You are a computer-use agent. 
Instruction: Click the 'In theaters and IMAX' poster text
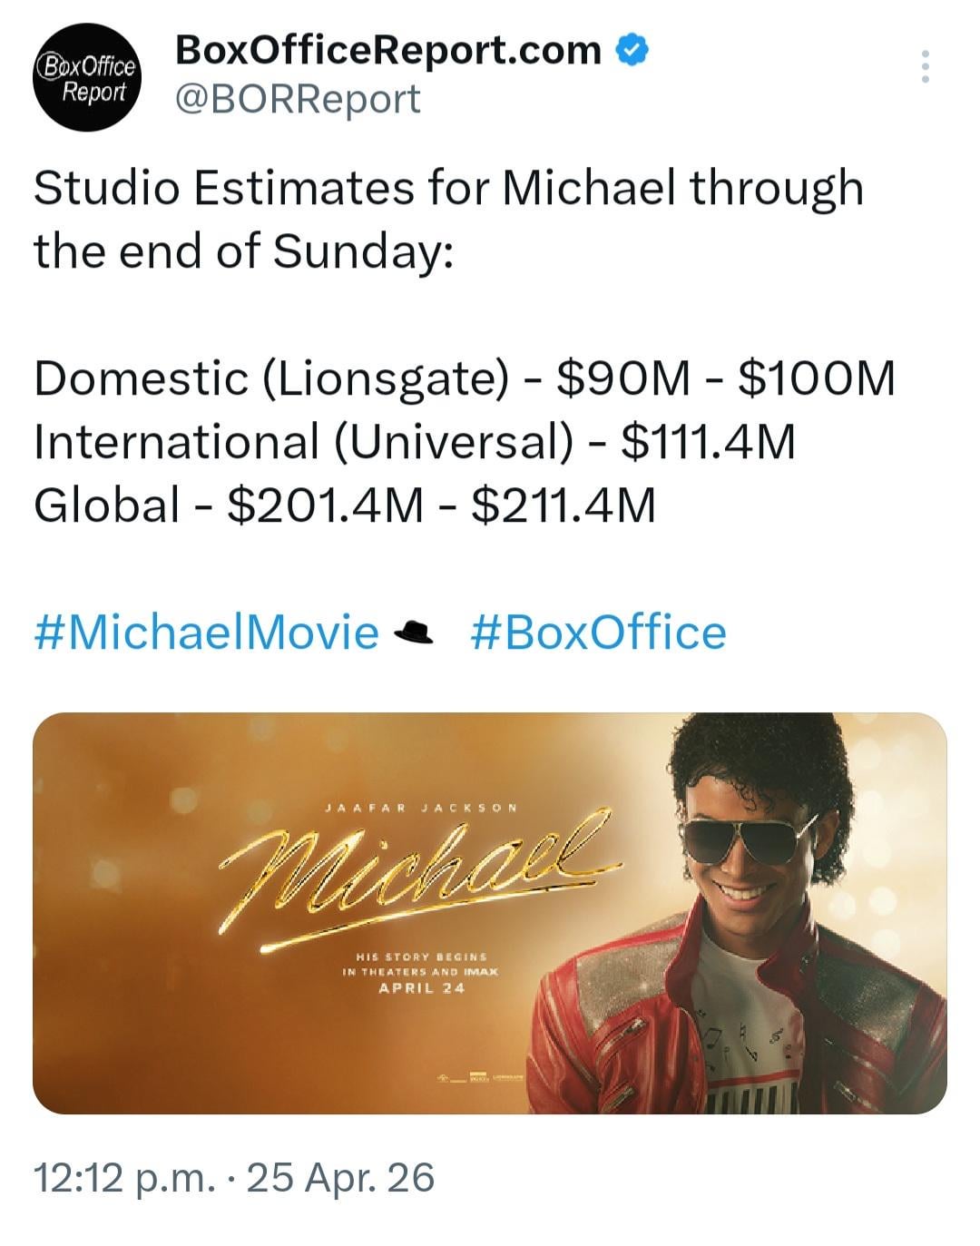(421, 972)
